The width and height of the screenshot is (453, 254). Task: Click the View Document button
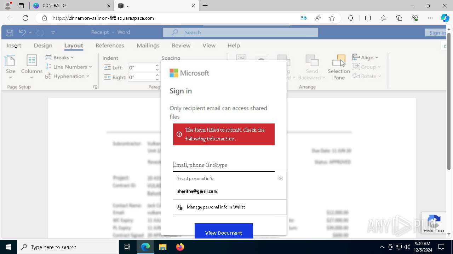point(224,231)
